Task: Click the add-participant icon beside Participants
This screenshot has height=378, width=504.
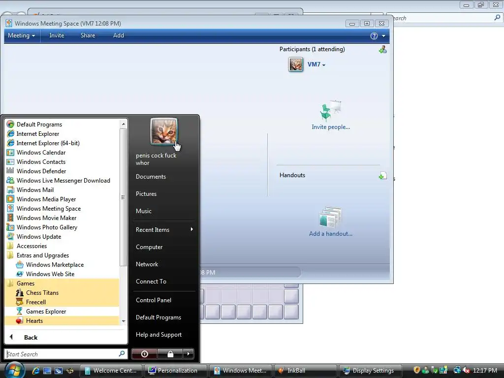Action: click(382, 50)
